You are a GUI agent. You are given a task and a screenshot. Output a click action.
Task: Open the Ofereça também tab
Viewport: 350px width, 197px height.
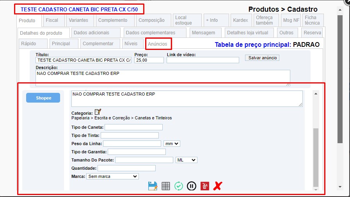pos(266,20)
